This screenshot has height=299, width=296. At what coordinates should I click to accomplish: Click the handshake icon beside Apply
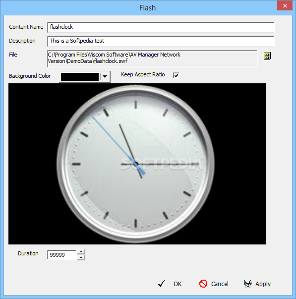click(248, 284)
